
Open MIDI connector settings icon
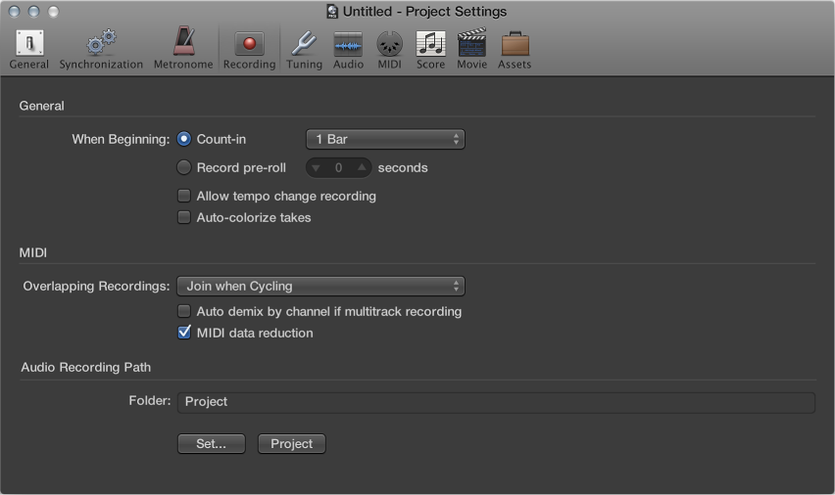389,44
